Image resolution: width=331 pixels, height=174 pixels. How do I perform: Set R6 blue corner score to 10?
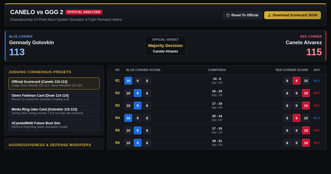point(128,143)
